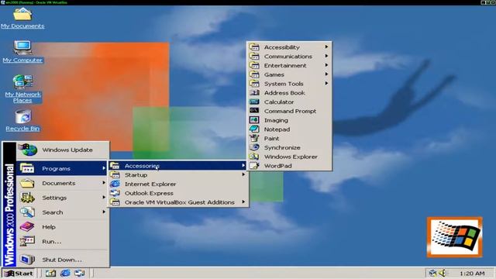Expand the System Tools submenu arrow
Image resolution: width=496 pixels, height=279 pixels.
click(x=326, y=84)
